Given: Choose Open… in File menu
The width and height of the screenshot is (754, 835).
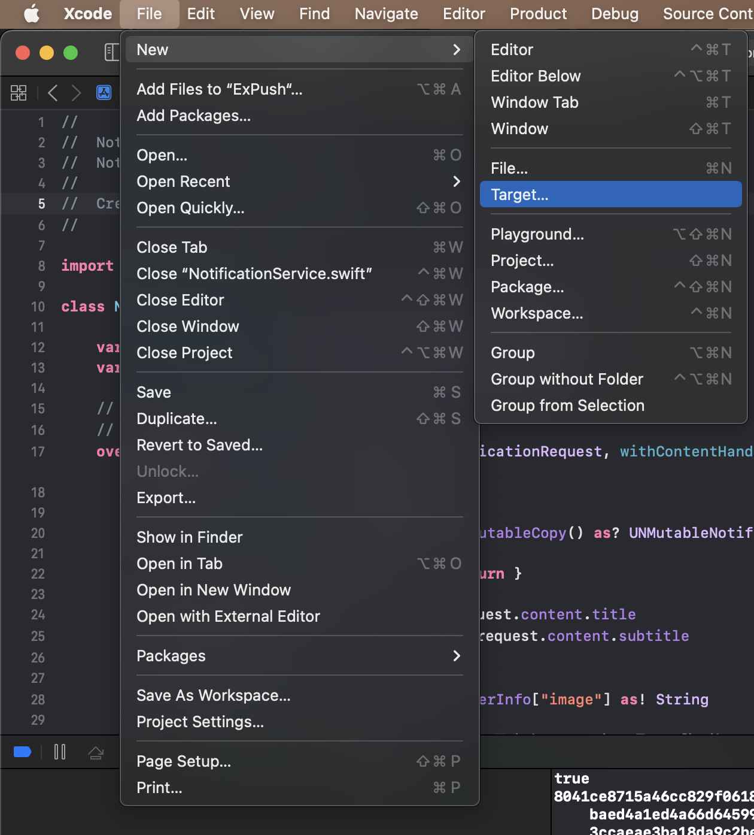Looking at the screenshot, I should [300, 155].
